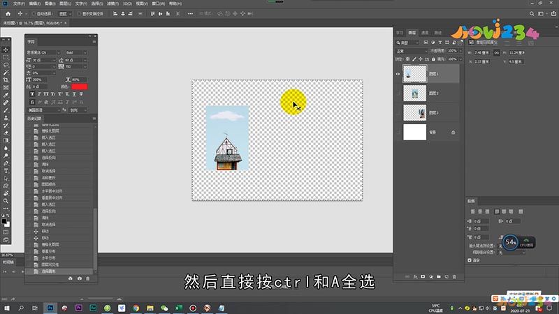Select the Rectangular Marquee tool

coord(6,57)
